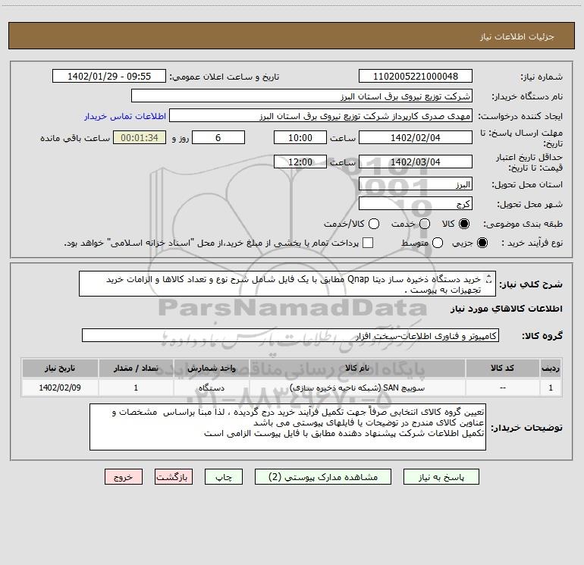Select the جزیی purchase type radio
Viewport: 584px width, 565px height.
tap(482, 243)
